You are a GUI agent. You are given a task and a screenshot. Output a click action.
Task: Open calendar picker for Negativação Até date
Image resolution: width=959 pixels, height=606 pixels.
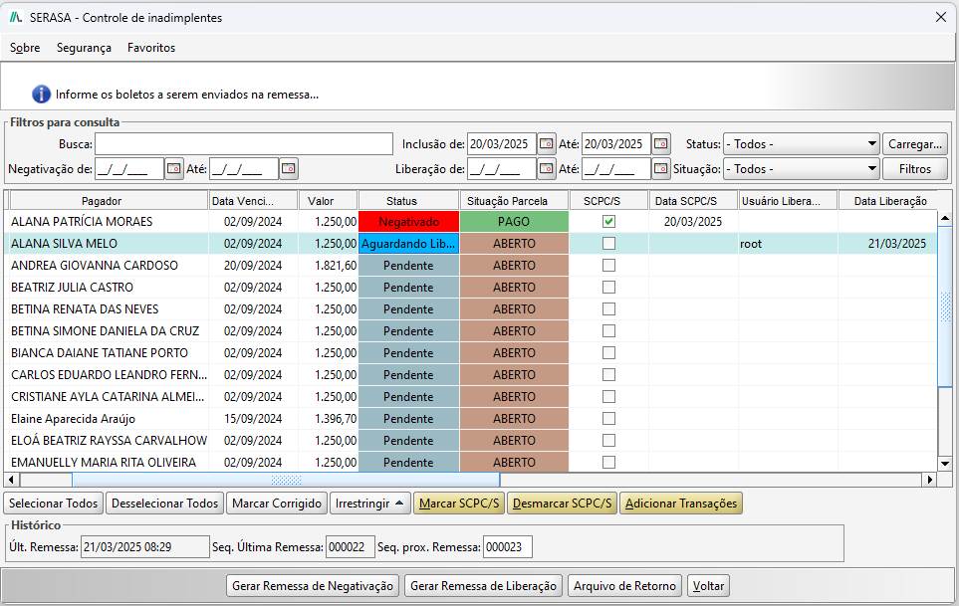(x=289, y=168)
